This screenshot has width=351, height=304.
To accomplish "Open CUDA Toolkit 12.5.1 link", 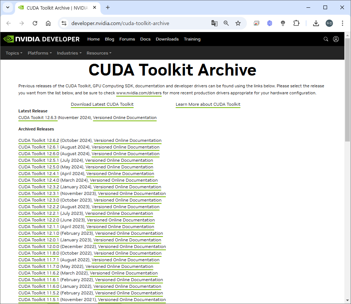I will tap(39, 161).
